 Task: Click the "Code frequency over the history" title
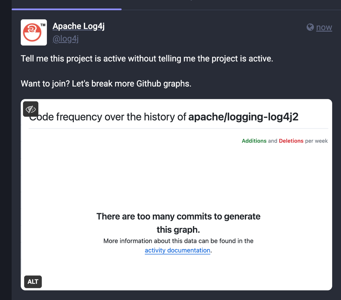coord(108,117)
